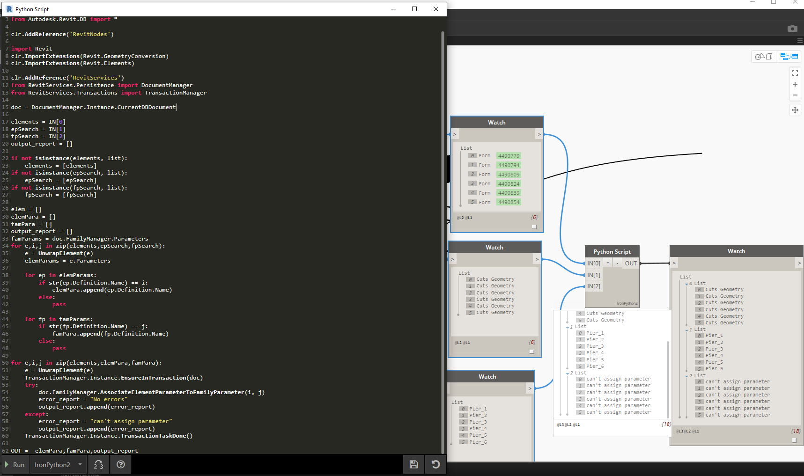The image size is (804, 476).
Task: Collapse the first Cuts Geometry sublist
Action: (x=687, y=283)
